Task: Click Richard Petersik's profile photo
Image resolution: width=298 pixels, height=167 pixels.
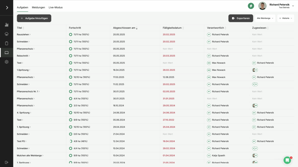Action: [262, 6]
